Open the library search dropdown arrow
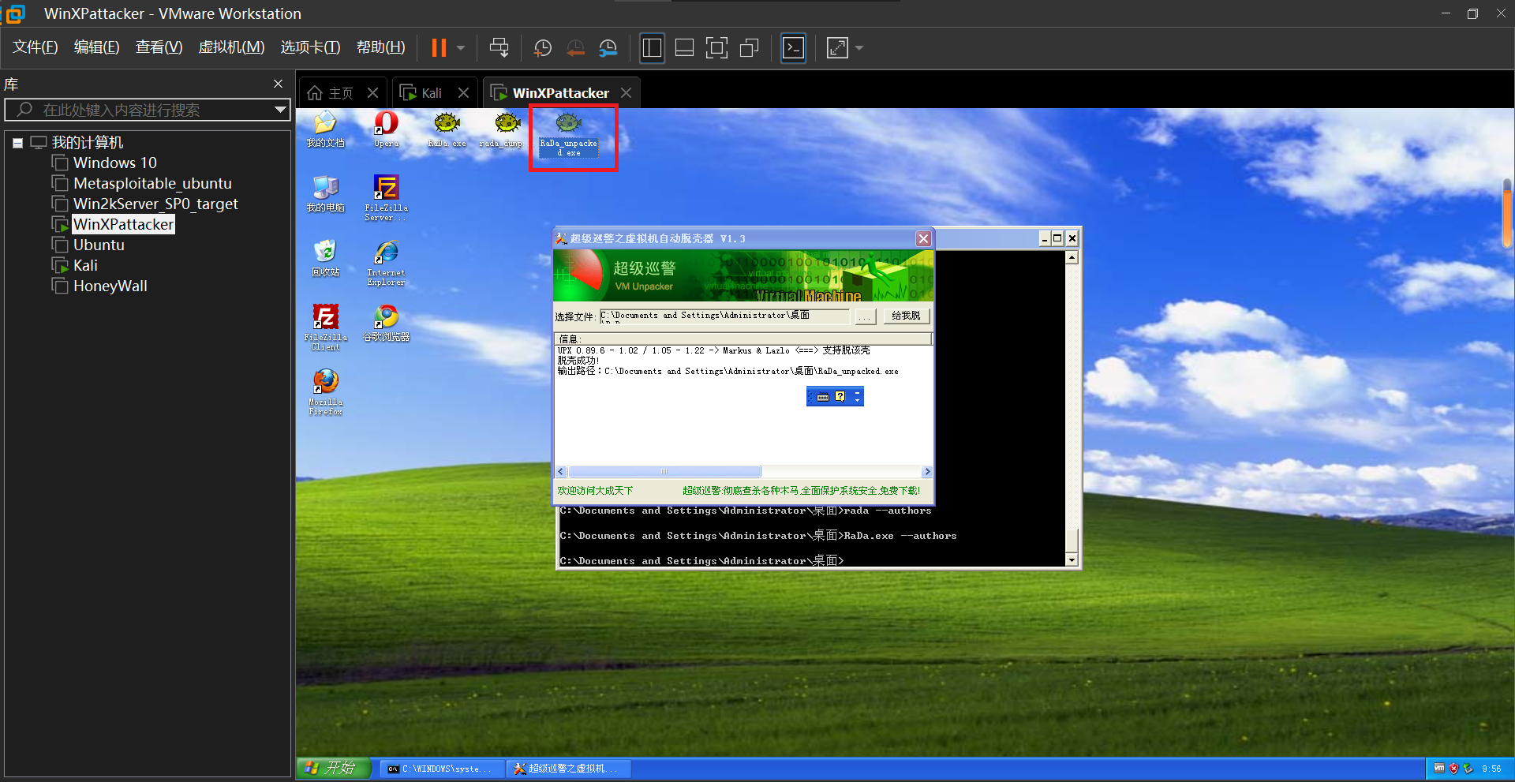 pyautogui.click(x=280, y=110)
